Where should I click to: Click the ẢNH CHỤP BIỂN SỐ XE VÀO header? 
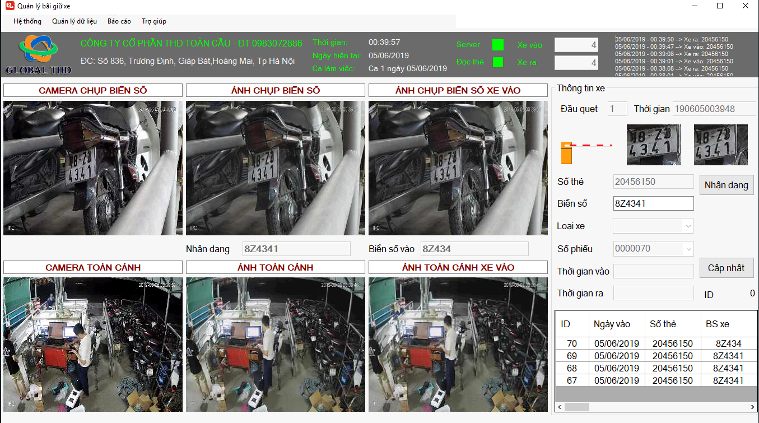click(x=458, y=90)
